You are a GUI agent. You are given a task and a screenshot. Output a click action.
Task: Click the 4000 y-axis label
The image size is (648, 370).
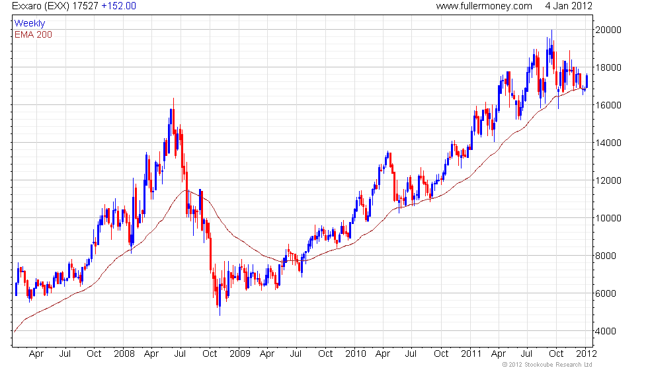click(606, 331)
